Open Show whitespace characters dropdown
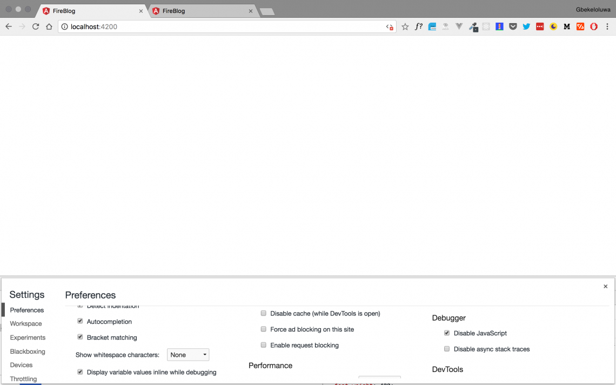This screenshot has height=385, width=616. pyautogui.click(x=188, y=355)
